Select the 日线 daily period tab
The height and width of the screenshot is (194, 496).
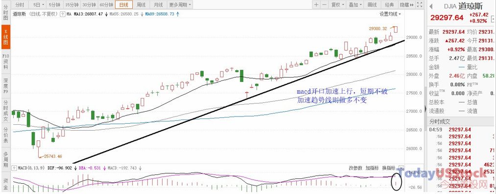(x=124, y=5)
